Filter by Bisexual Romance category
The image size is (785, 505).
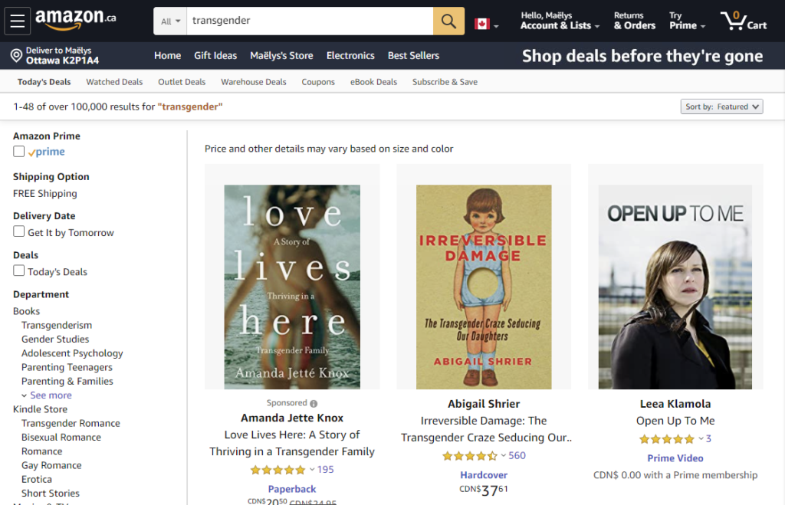click(x=61, y=438)
